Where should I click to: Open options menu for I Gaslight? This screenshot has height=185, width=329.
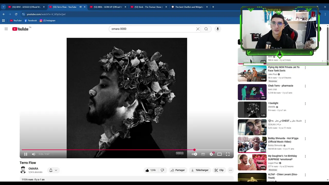pos(305,104)
